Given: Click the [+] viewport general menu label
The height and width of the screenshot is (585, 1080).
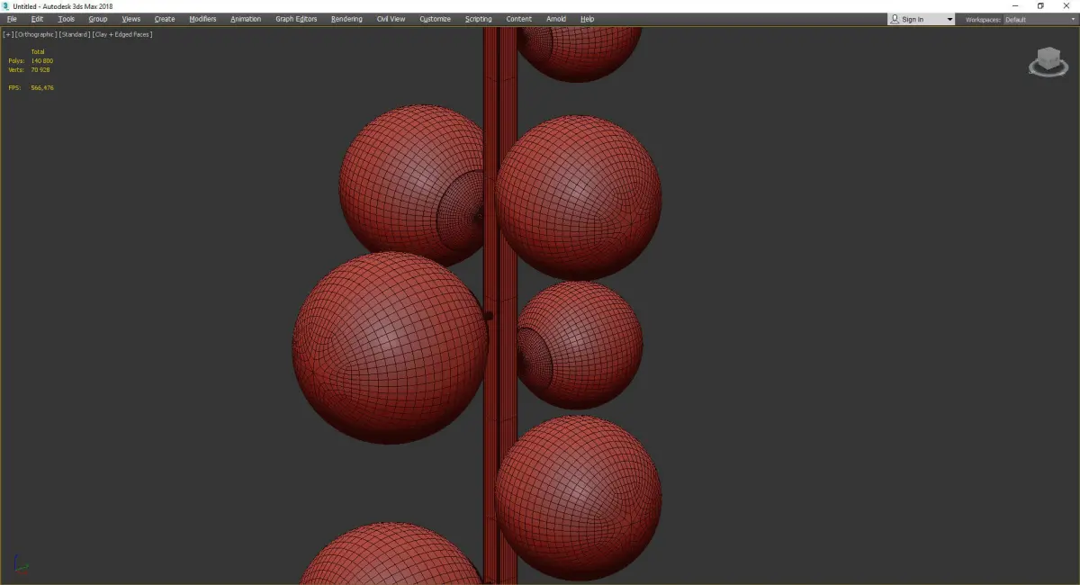Looking at the screenshot, I should pyautogui.click(x=8, y=34).
